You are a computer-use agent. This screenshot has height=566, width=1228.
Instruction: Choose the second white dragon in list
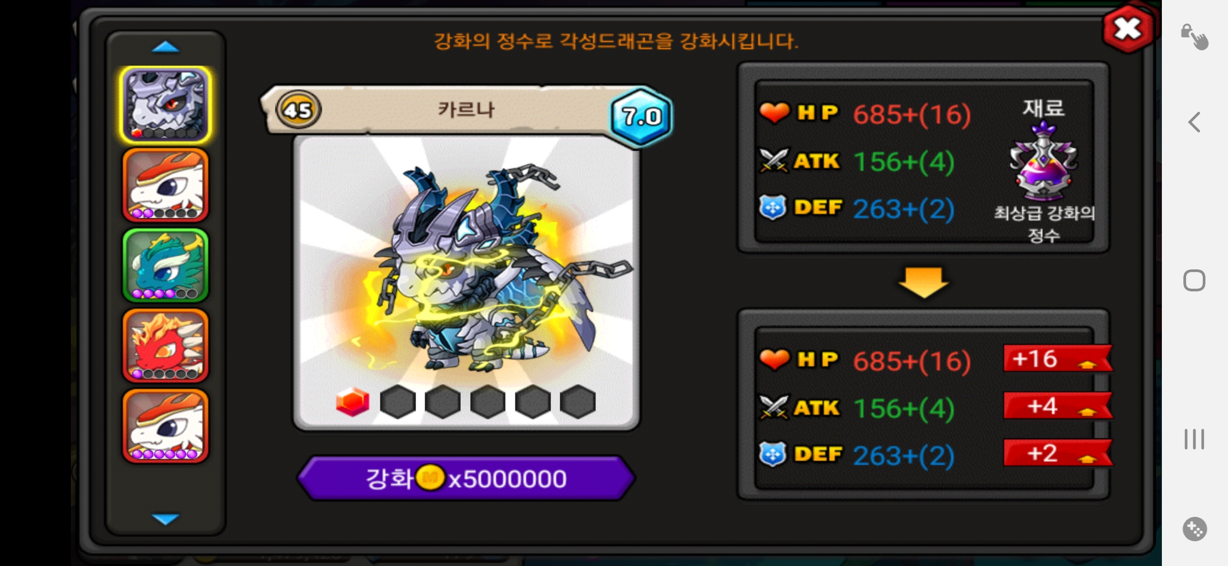pos(165,185)
